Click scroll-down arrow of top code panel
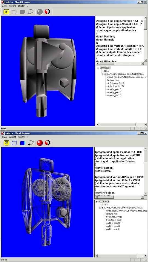Screen dimensions: 148x262 (x=145, y=61)
